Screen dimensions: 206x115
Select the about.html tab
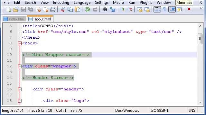pos(40,19)
